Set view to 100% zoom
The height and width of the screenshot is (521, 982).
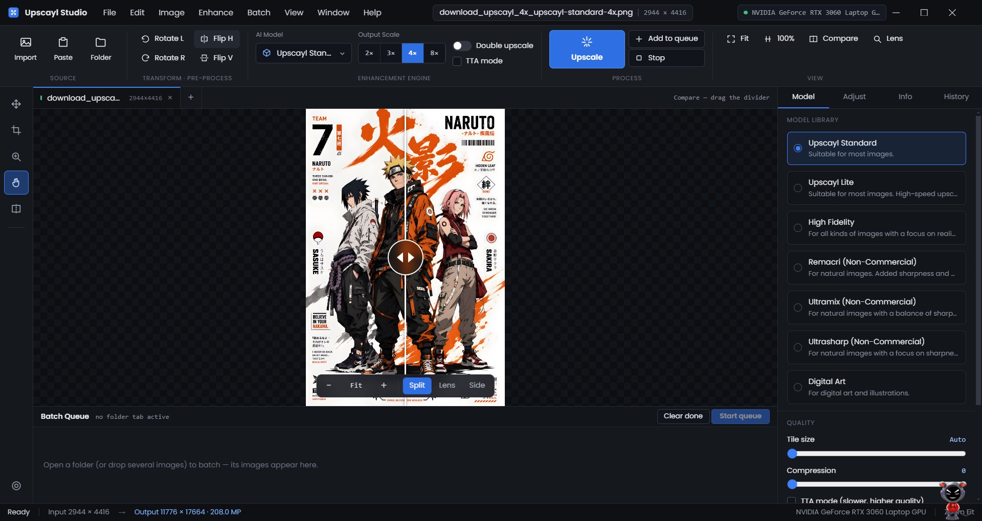[779, 38]
